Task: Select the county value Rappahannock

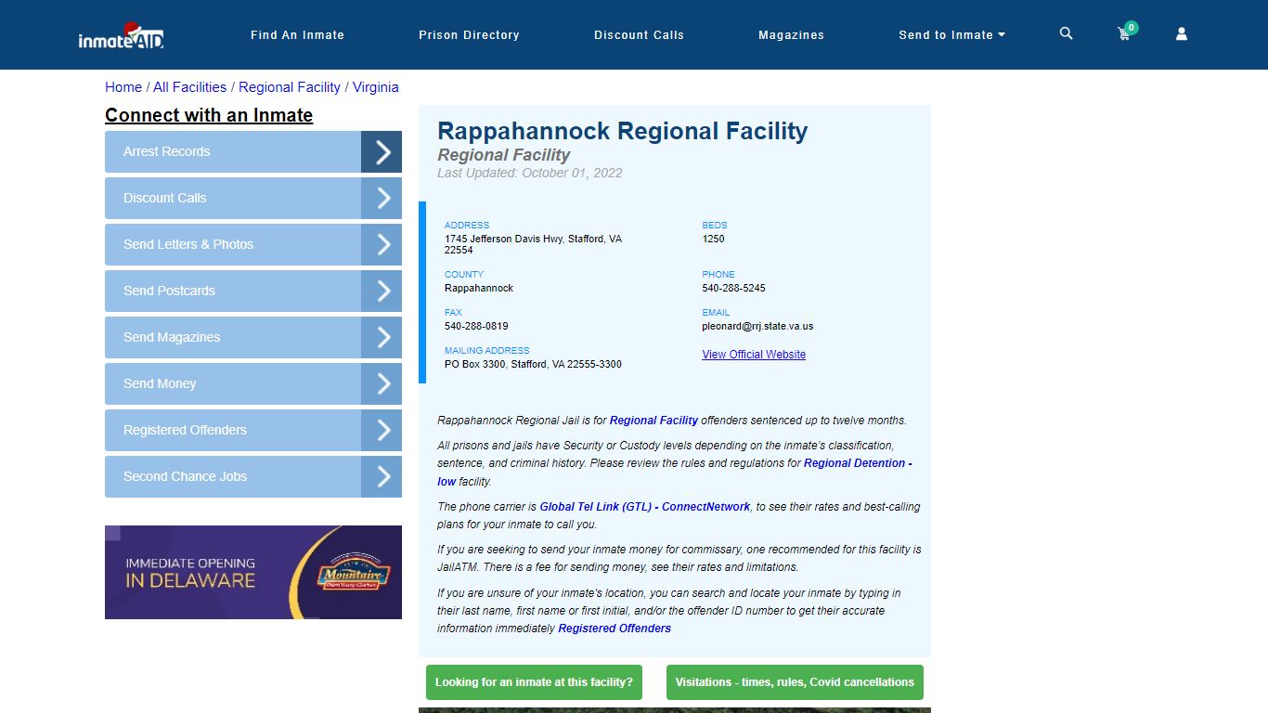Action: coord(479,289)
